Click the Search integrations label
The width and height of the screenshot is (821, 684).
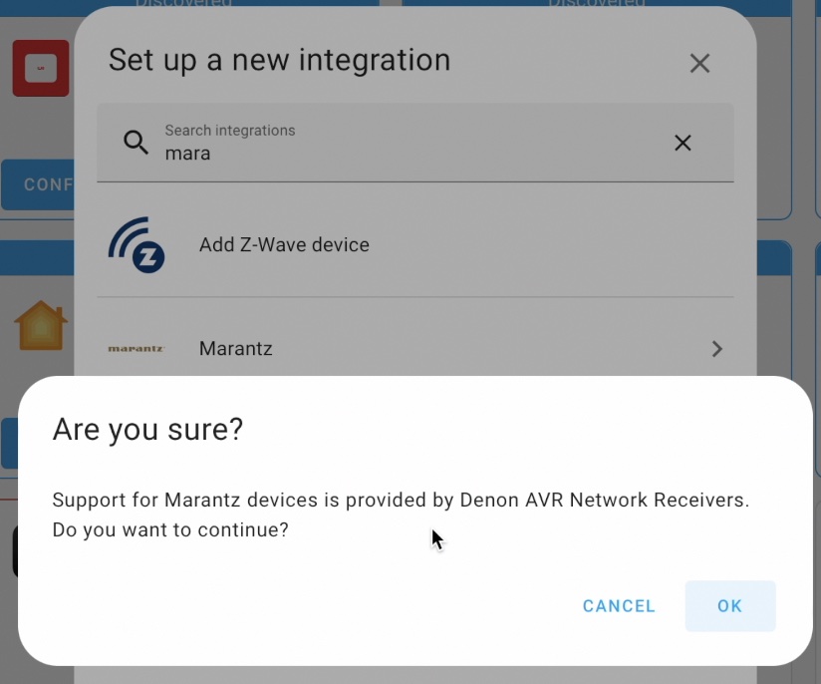(x=230, y=130)
